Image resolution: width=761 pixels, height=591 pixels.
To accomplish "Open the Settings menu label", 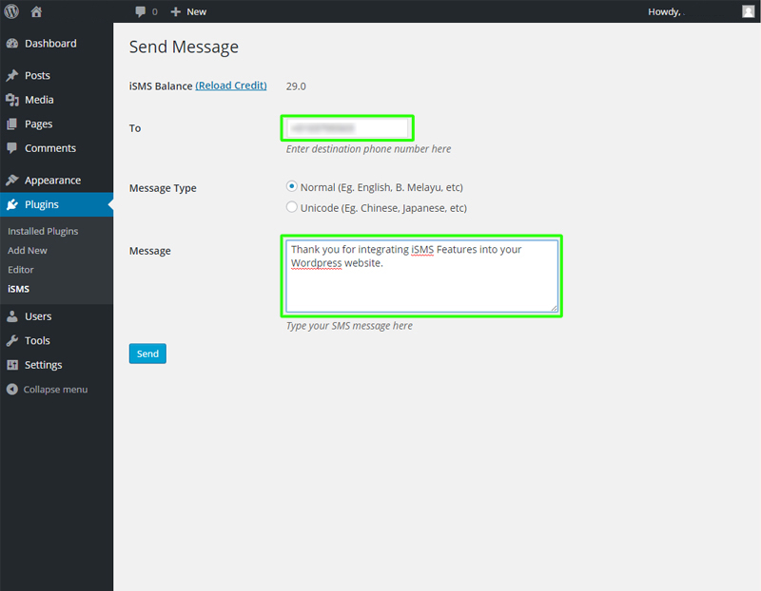I will pos(43,365).
